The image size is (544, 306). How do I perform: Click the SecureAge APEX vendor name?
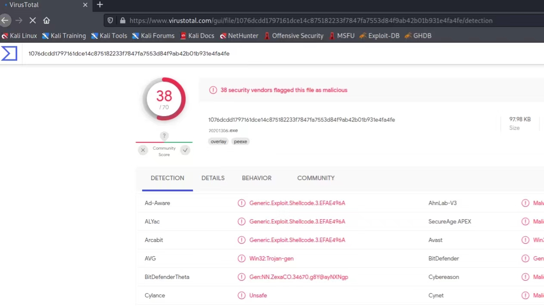450,221
